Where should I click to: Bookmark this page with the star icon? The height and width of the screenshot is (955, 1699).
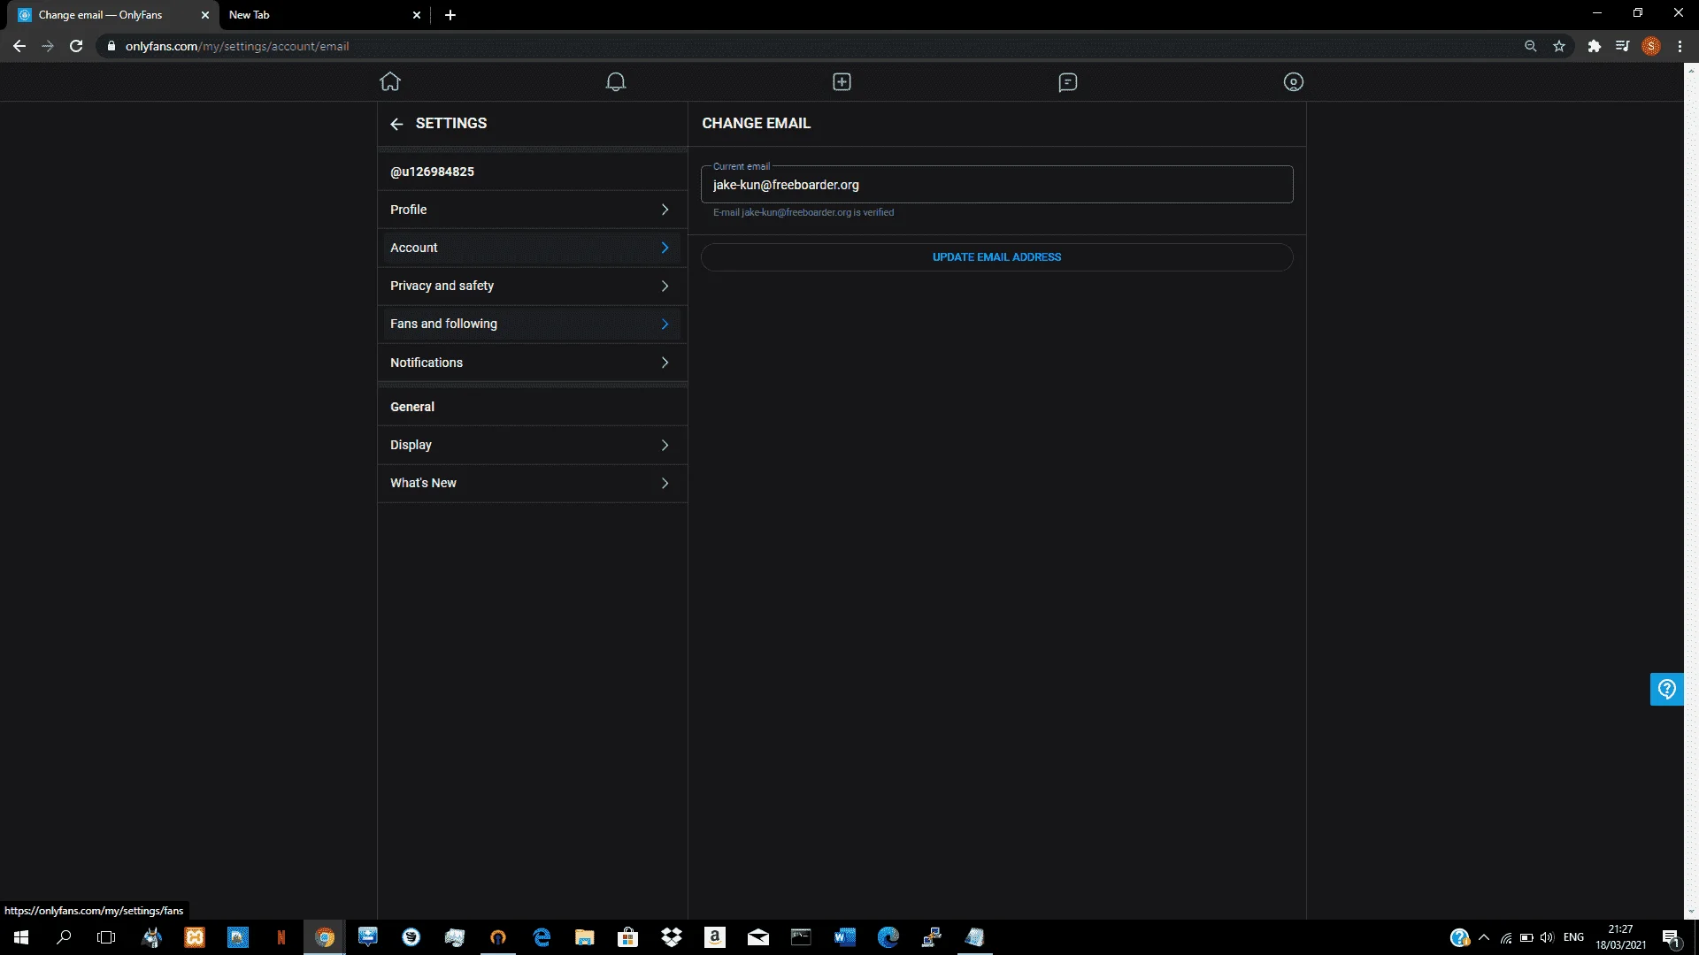point(1559,46)
